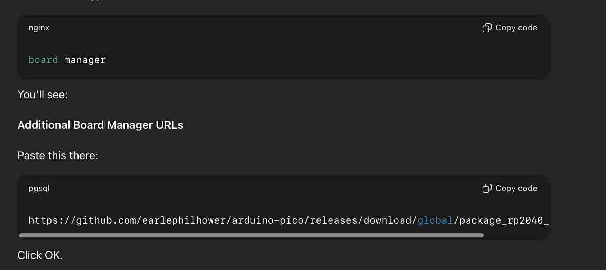Click the copy icon in the pgsql block
Screen dimensions: 606x270
point(487,188)
